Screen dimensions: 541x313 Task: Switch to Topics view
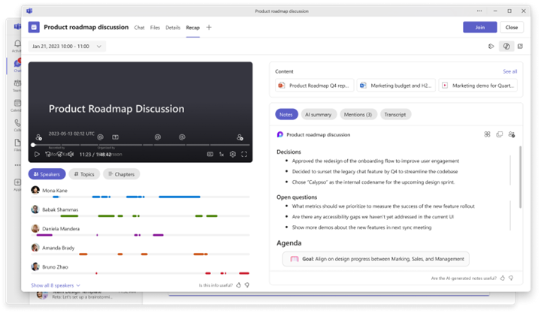coord(84,174)
